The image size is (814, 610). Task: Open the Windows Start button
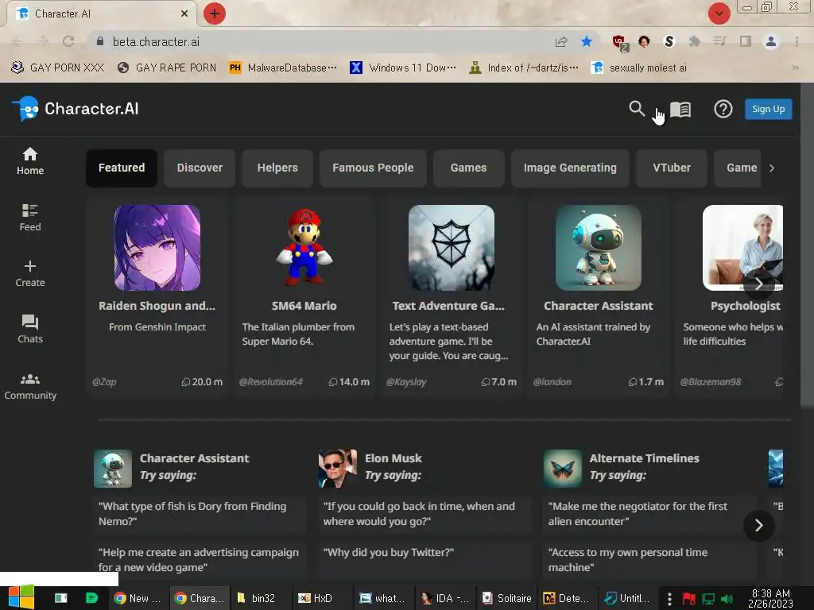pyautogui.click(x=21, y=597)
